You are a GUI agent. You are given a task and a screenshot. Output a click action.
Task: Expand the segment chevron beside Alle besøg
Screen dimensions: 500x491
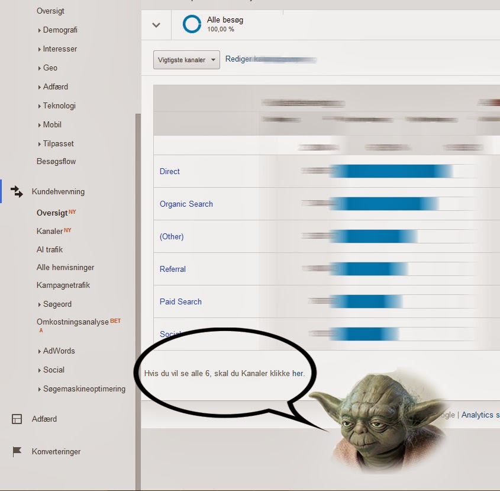pos(156,25)
